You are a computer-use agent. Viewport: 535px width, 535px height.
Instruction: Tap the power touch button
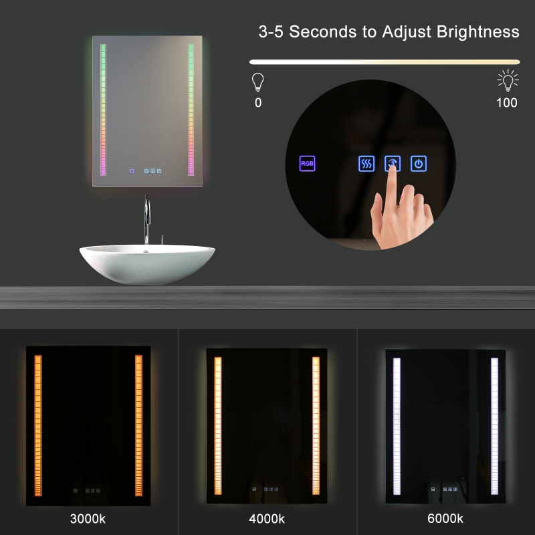419,163
